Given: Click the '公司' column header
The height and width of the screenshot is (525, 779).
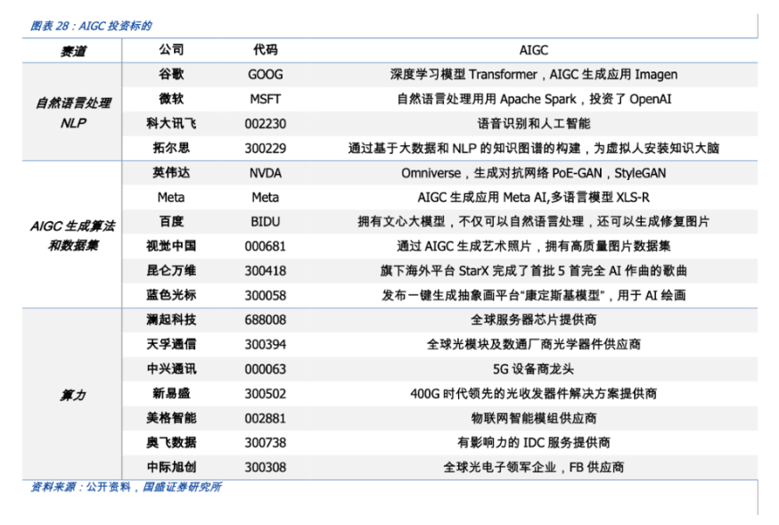Looking at the screenshot, I should [x=171, y=50].
